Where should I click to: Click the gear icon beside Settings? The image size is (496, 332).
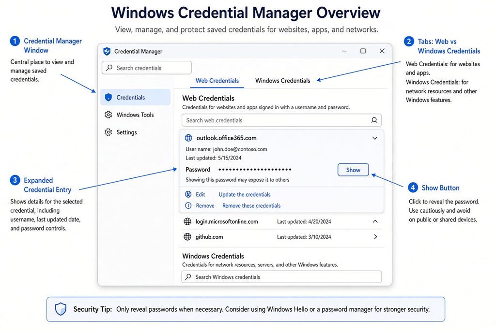click(108, 132)
